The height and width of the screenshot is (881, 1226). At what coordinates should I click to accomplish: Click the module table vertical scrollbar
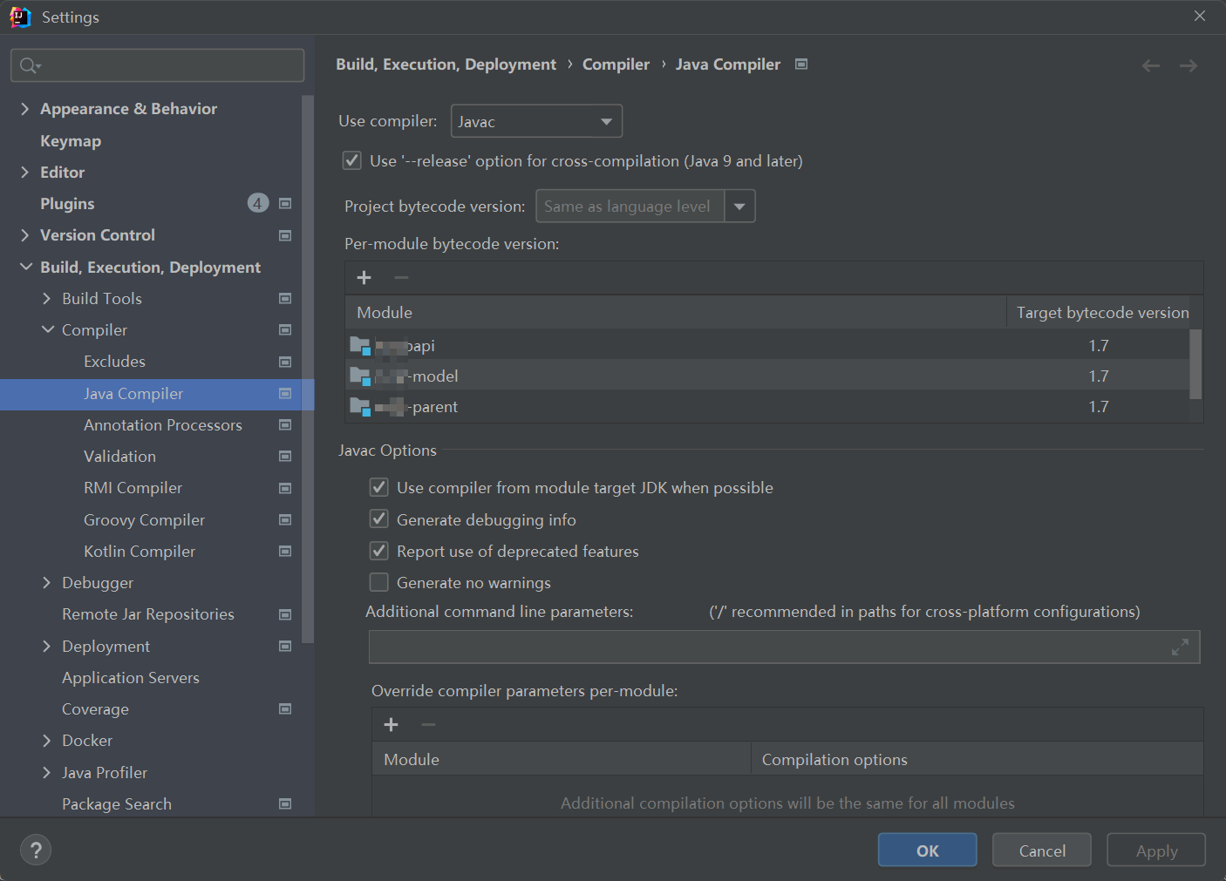coord(1195,364)
